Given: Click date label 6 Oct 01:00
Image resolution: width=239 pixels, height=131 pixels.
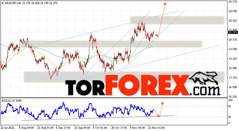Looking at the screenshot, I should click(100, 128).
